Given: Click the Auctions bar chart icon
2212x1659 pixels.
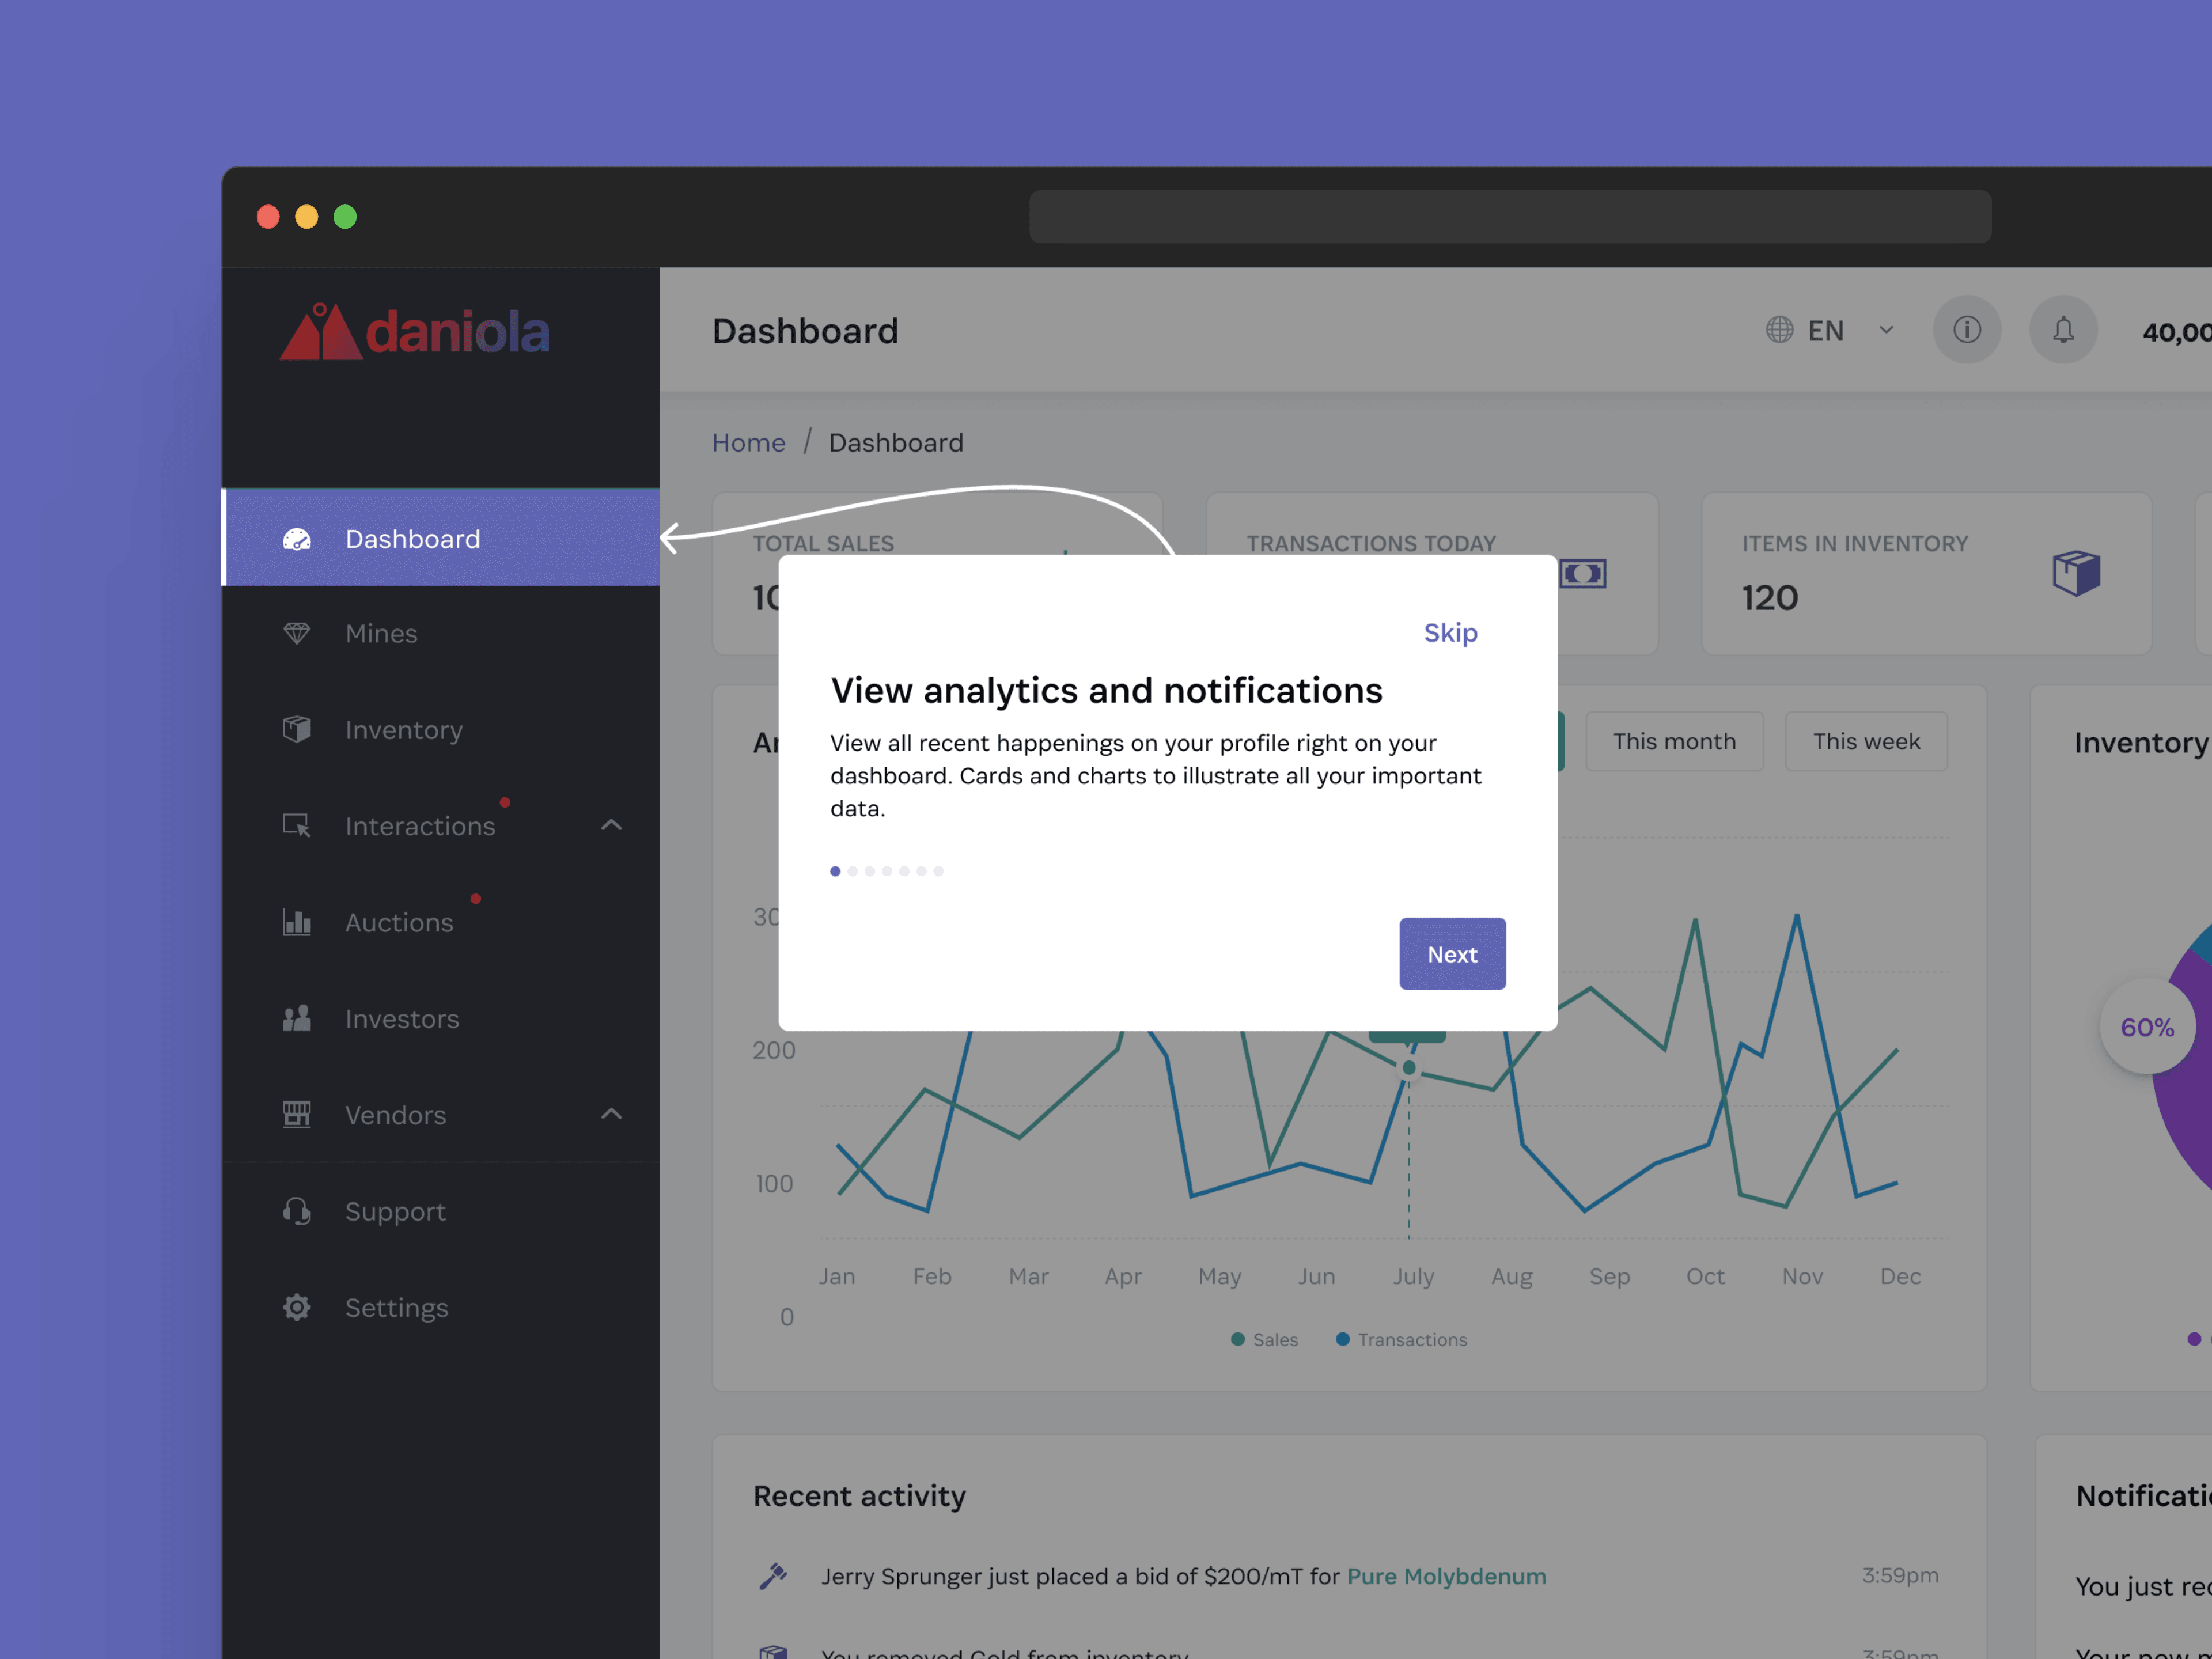Looking at the screenshot, I should point(297,922).
